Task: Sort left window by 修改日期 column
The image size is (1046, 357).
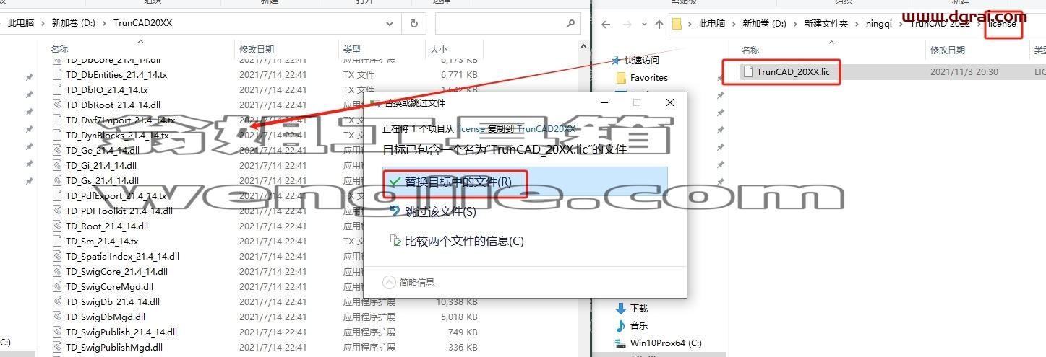Action: pyautogui.click(x=257, y=50)
